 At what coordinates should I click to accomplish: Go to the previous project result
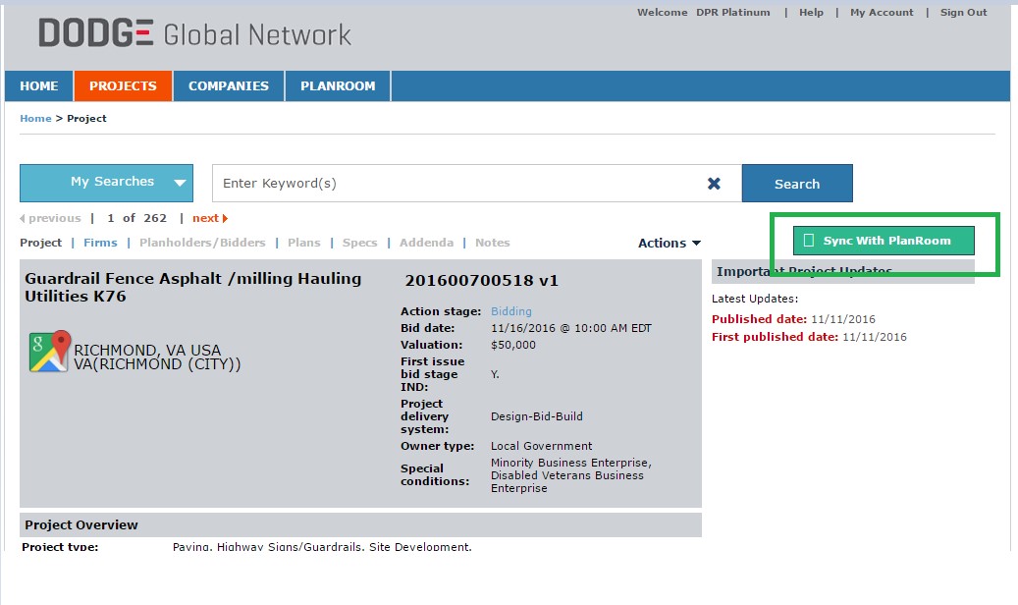pyautogui.click(x=50, y=218)
